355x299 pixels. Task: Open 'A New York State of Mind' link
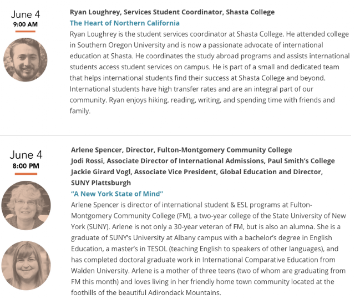tap(117, 194)
